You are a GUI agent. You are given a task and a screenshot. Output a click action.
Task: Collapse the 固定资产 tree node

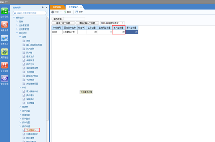17,33
